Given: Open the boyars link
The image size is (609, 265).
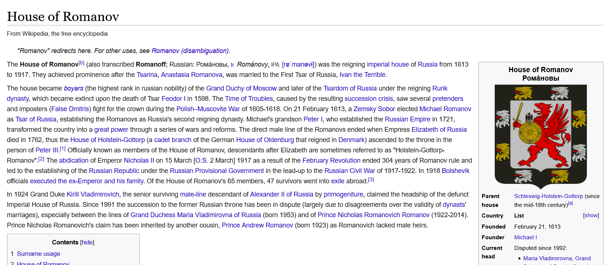Looking at the screenshot, I should point(74,88).
